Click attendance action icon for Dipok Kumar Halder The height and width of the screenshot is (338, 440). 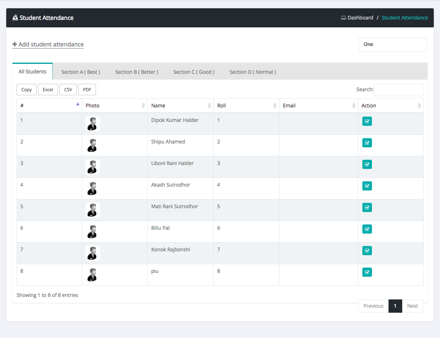367,121
